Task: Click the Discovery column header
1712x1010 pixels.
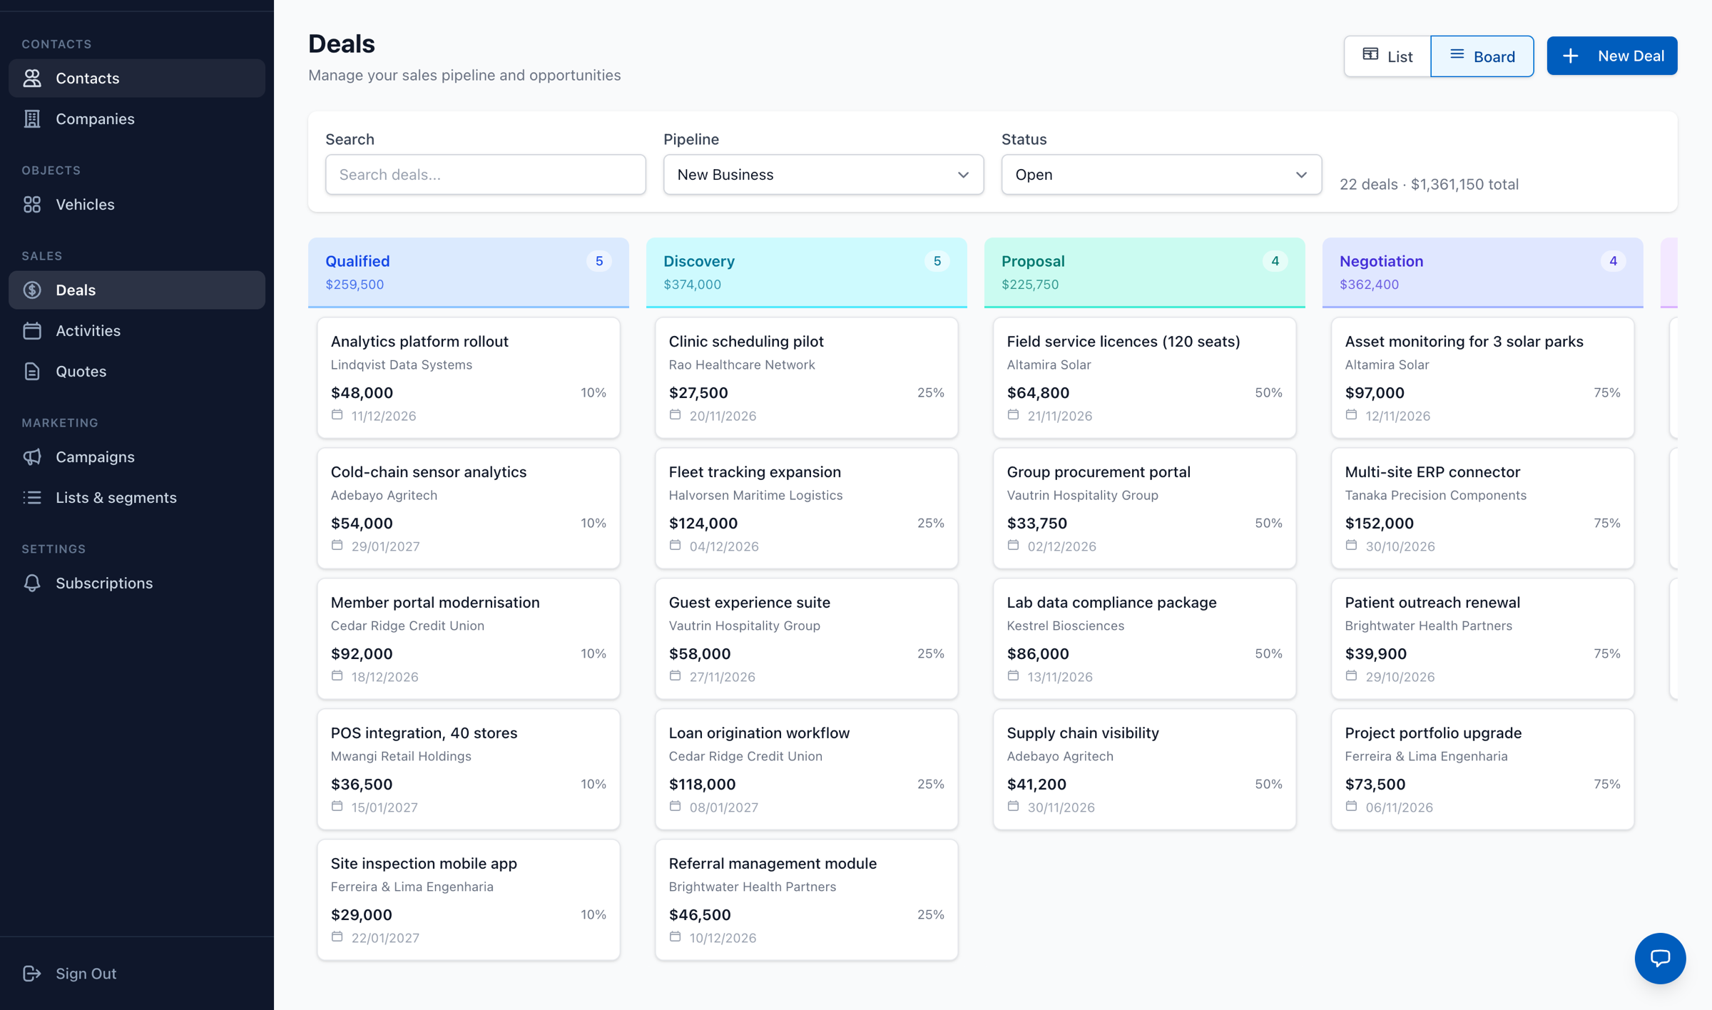Action: 807,272
